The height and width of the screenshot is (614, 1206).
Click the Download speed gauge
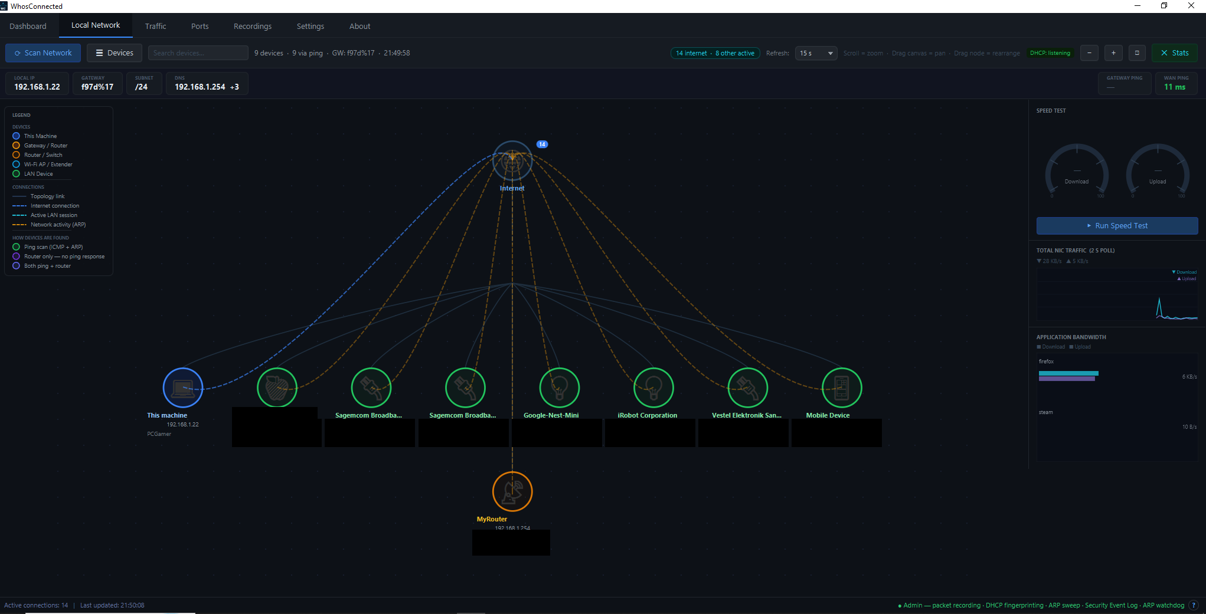(x=1077, y=171)
